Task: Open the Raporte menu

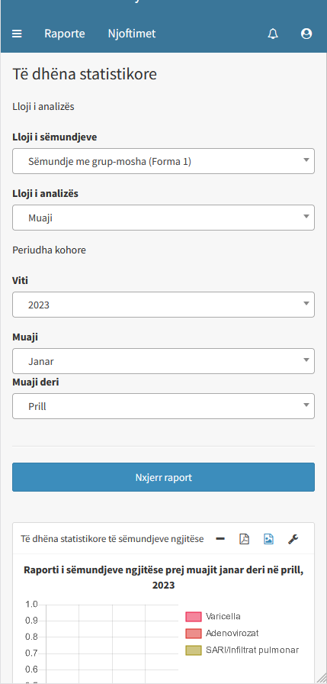Action: point(65,34)
